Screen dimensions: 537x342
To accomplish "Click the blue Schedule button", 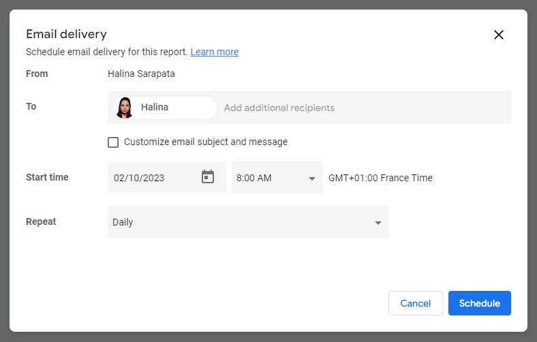I will (479, 303).
